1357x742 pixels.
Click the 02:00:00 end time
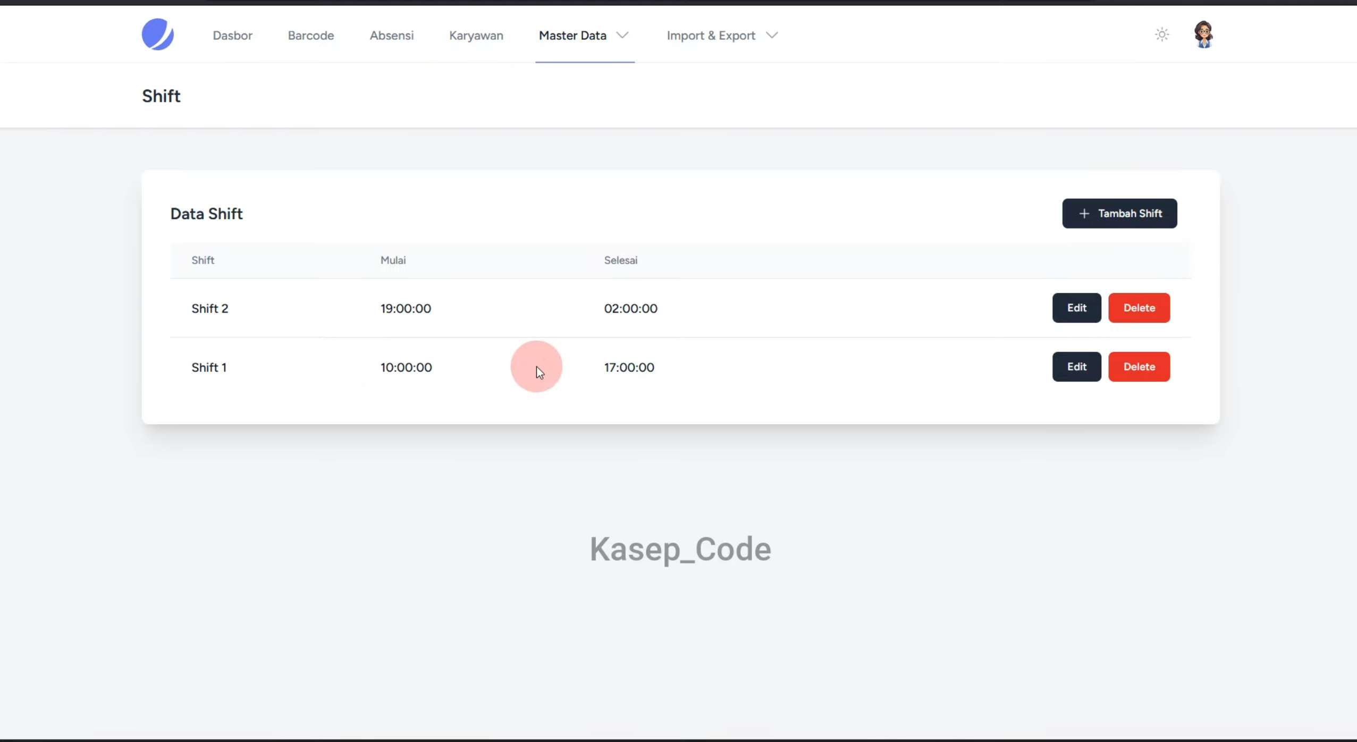point(630,309)
